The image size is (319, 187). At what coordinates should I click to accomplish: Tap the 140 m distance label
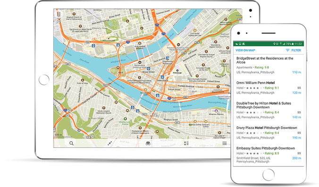pos(297,117)
